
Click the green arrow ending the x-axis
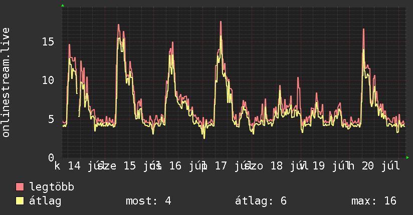407,157
